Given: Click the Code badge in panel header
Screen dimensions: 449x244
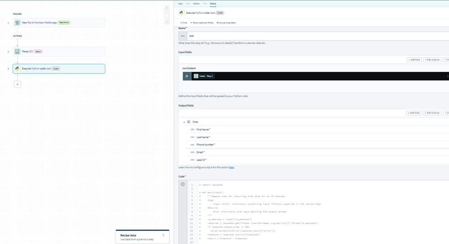Looking at the screenshot, I should coord(220,13).
